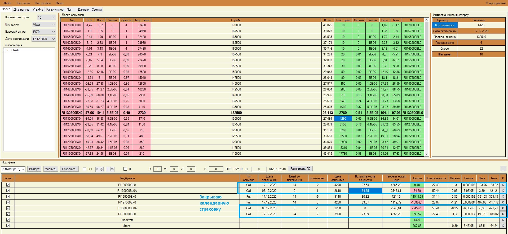
Task: Uncheck Расчет for RI130000BL0A with quantity -1
Action: pyautogui.click(x=8, y=208)
